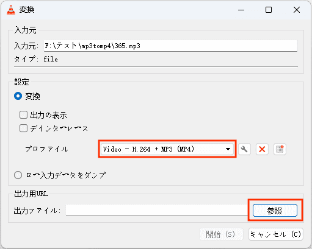Click the 入力元 source path field

click(170, 46)
